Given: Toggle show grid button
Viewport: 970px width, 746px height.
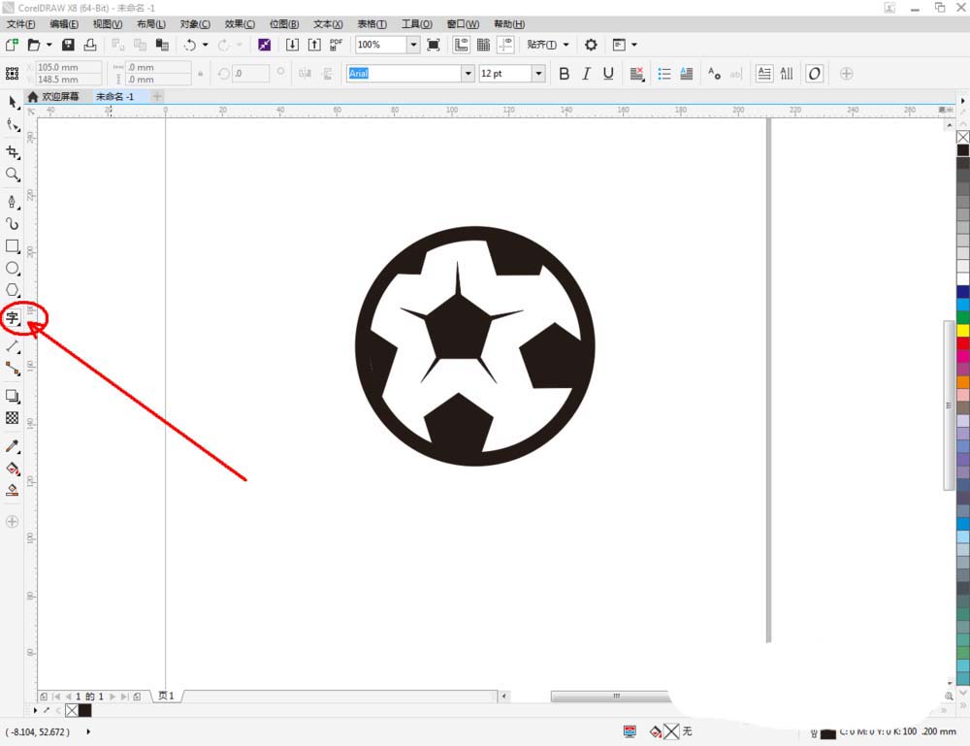Looking at the screenshot, I should pos(483,45).
